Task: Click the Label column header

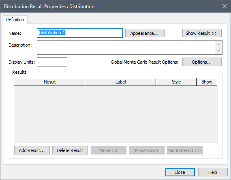Action: 120,82
